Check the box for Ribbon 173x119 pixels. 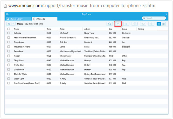9,56
